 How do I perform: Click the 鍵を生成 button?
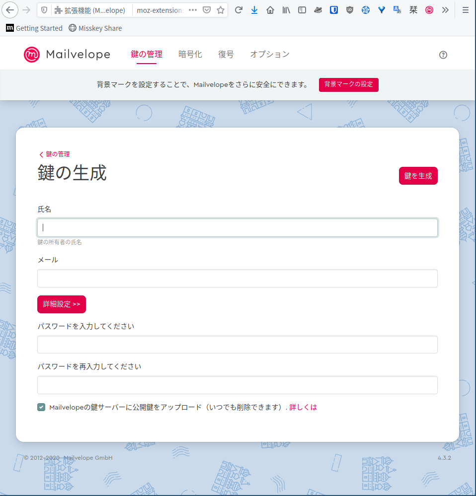(x=418, y=176)
